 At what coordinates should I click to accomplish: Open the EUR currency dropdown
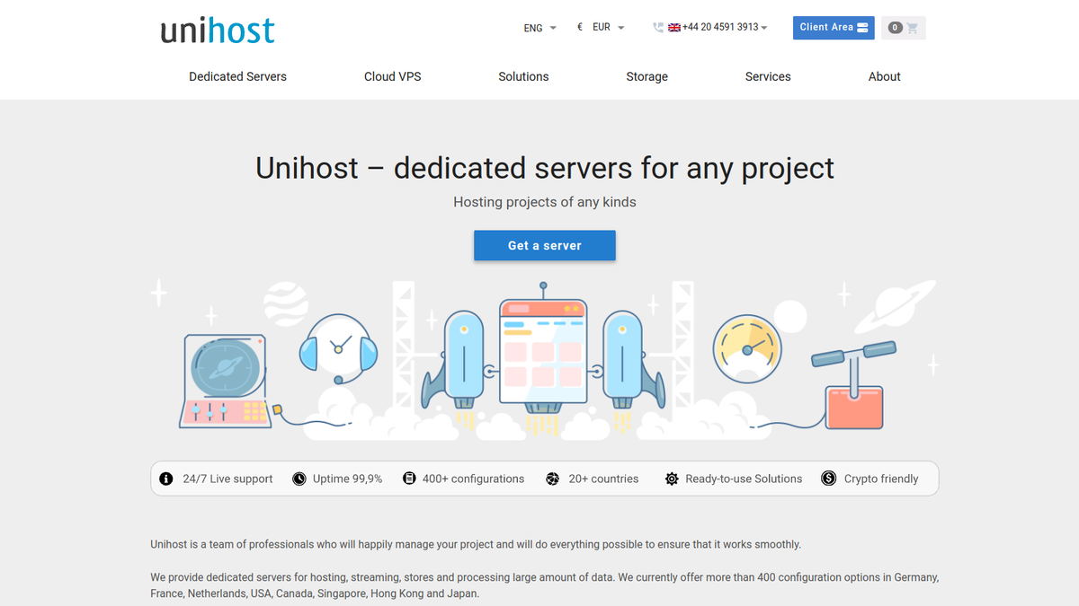pyautogui.click(x=608, y=28)
